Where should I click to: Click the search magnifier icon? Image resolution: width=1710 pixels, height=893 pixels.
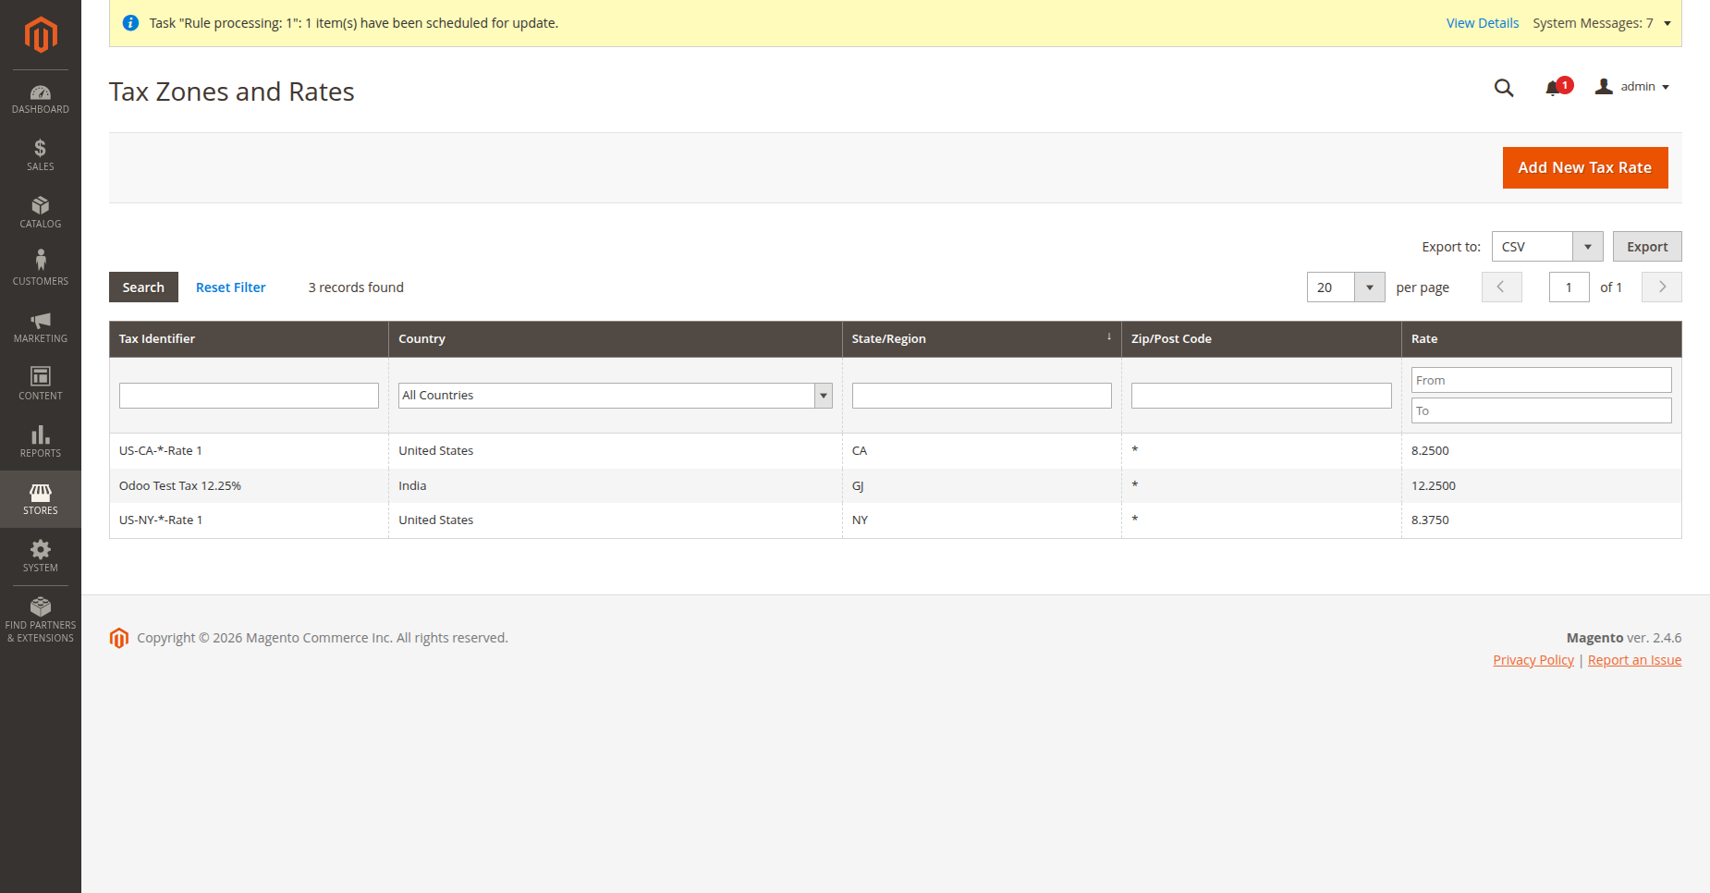[1504, 88]
